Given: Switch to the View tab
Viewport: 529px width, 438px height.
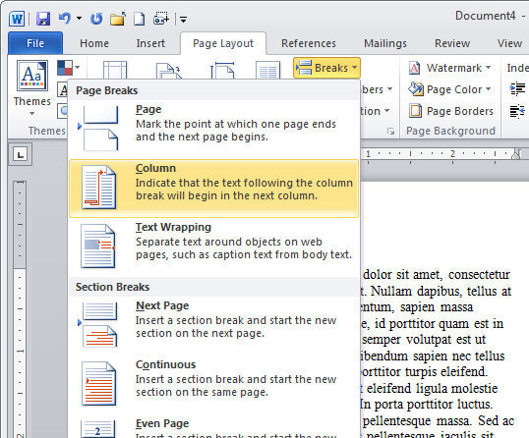Looking at the screenshot, I should [x=509, y=43].
